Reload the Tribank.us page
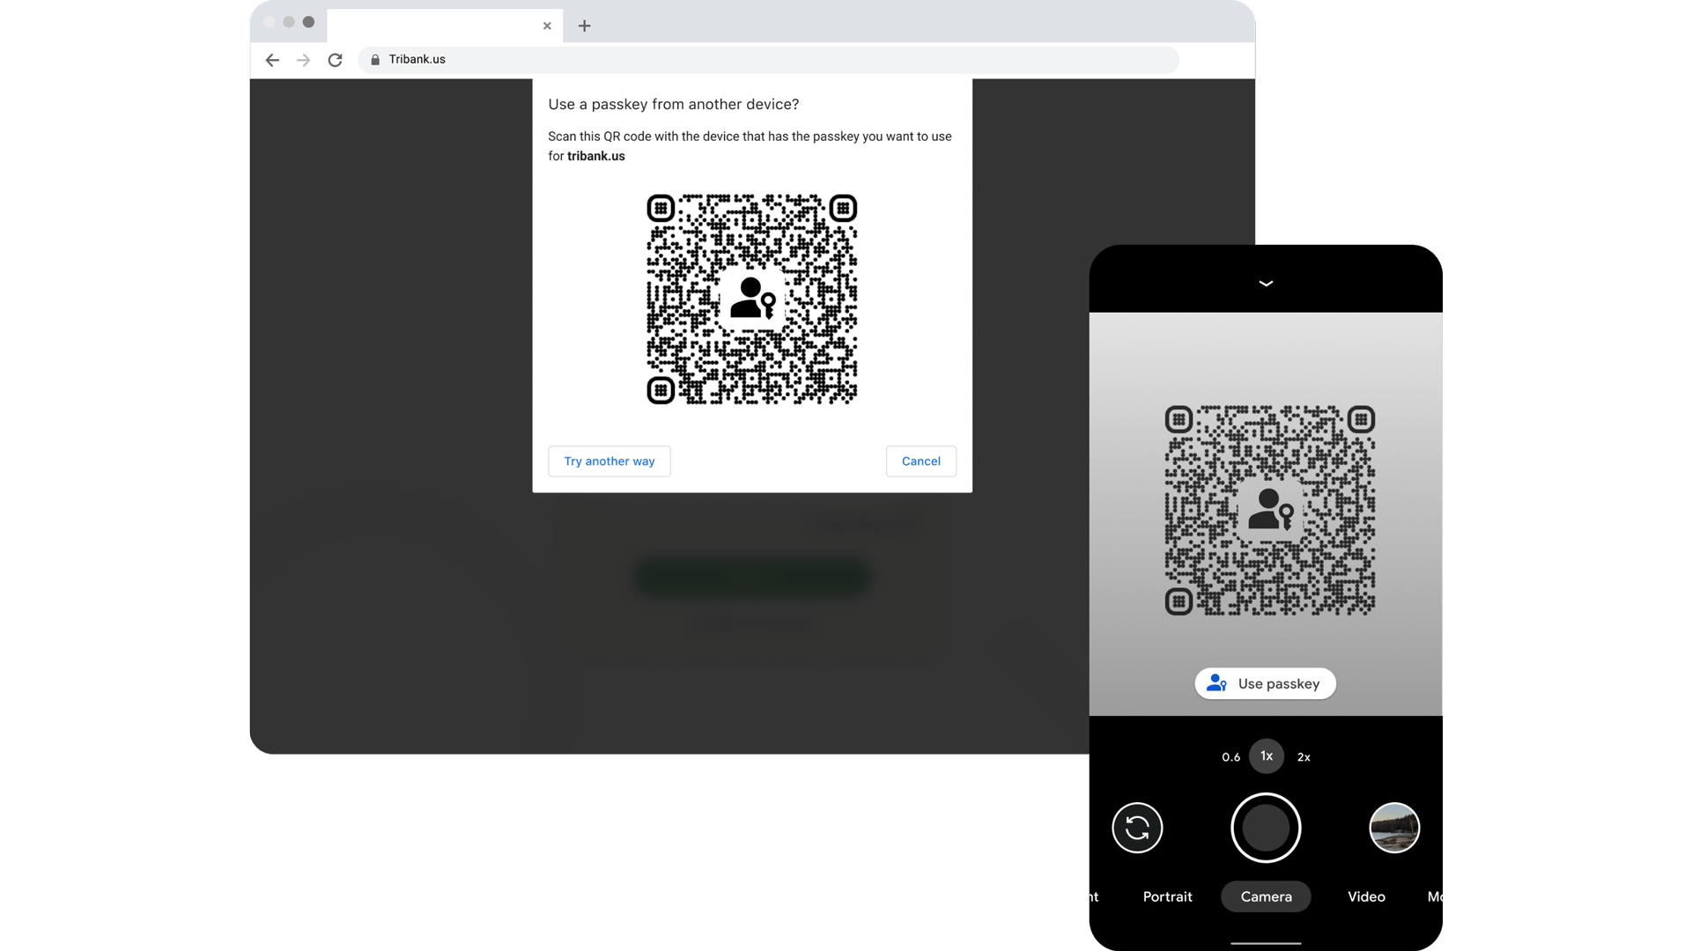 point(335,59)
